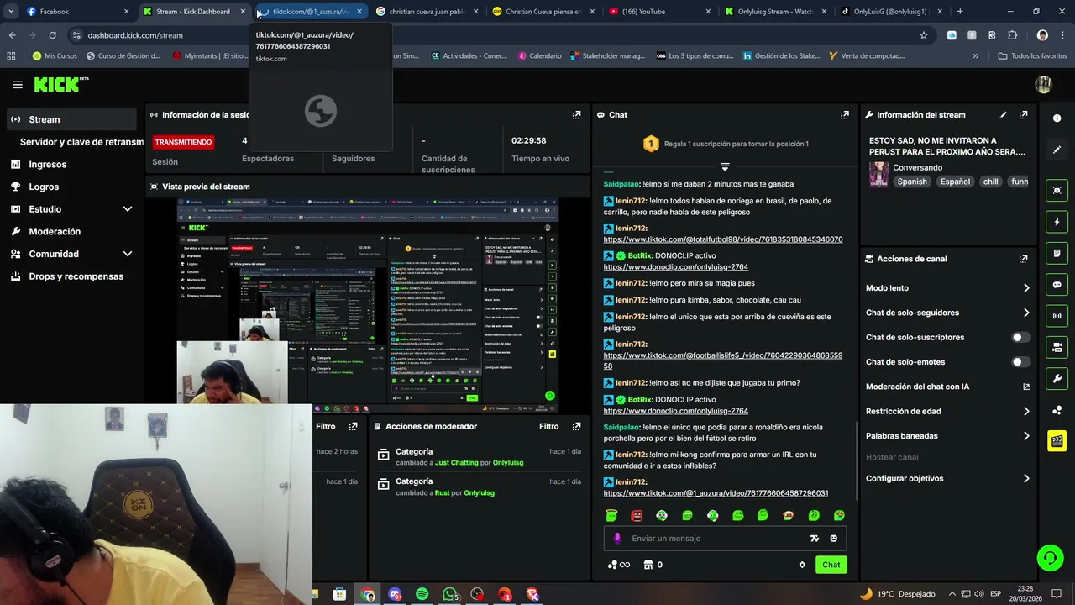Viewport: 1075px width, 605px height.
Task: Open Restricción de edad options
Action: (947, 412)
